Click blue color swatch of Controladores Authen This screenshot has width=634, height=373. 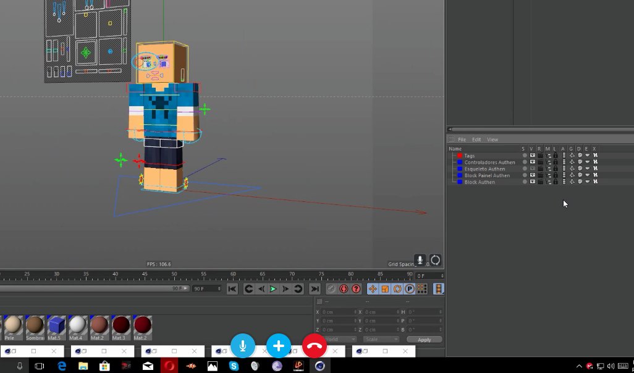[460, 162]
